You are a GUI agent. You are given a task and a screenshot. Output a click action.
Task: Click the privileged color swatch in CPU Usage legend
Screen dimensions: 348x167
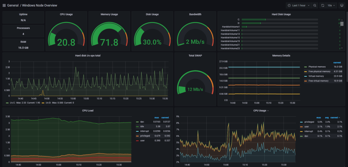(301, 122)
